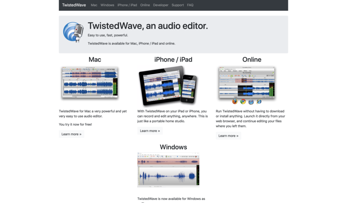The width and height of the screenshot is (347, 203).
Task: Open the Online navigation link
Action: coord(145,5)
